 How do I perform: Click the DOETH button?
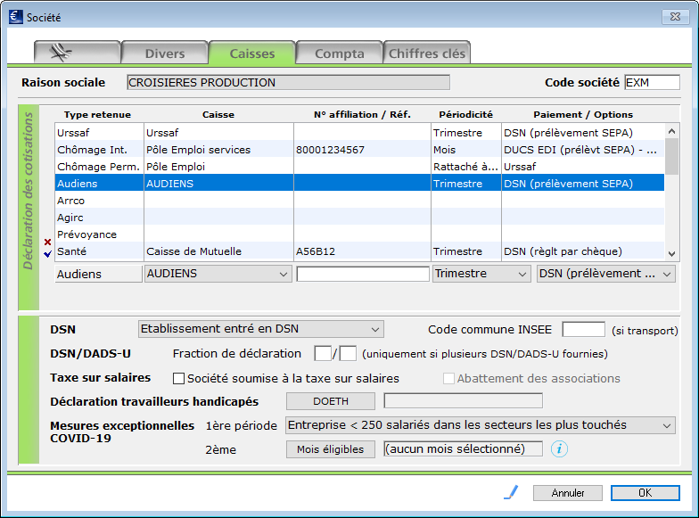(x=330, y=401)
